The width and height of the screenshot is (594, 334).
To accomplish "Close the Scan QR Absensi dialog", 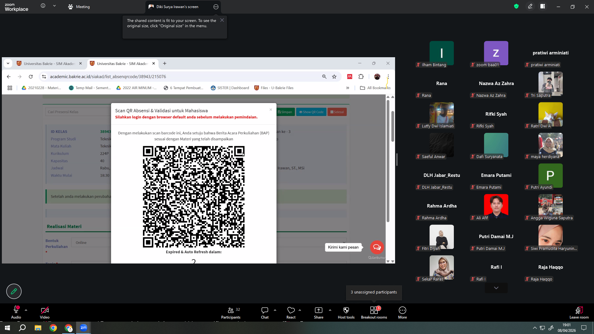I will click(x=271, y=110).
